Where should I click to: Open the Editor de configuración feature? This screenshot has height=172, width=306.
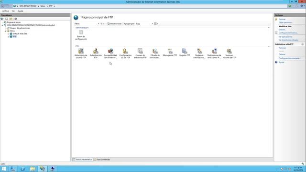click(x=81, y=35)
